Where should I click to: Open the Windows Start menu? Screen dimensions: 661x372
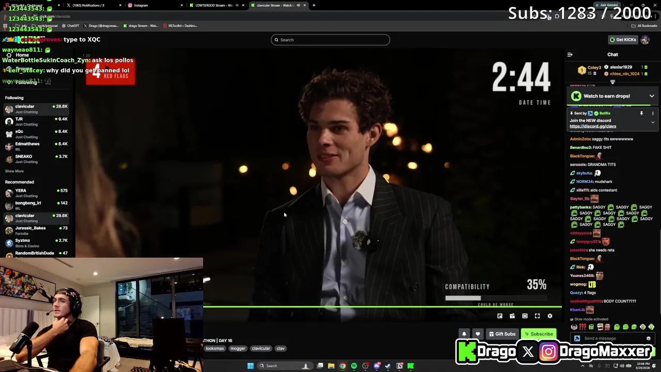[x=250, y=366]
